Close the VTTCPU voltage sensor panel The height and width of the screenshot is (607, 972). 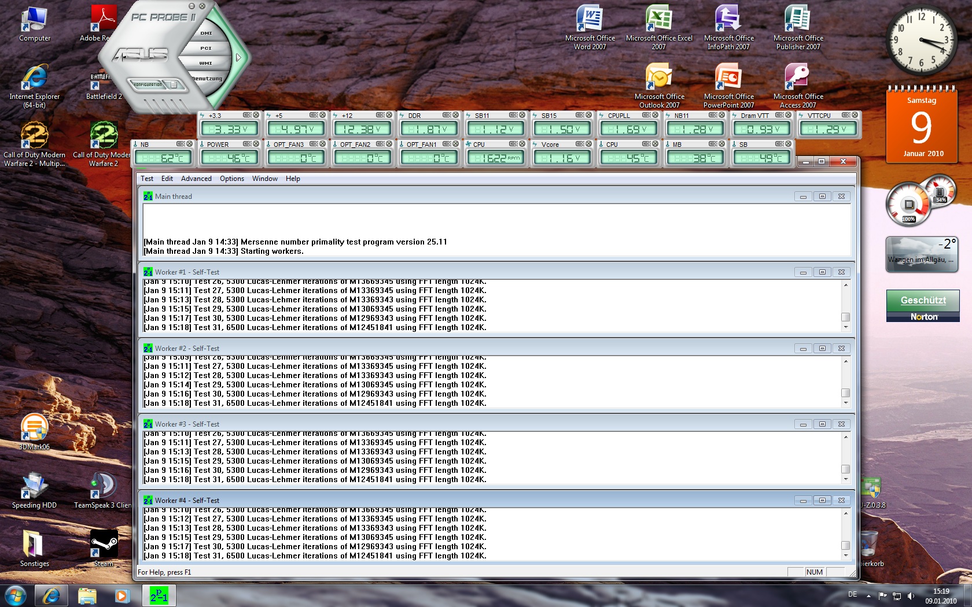pos(855,115)
